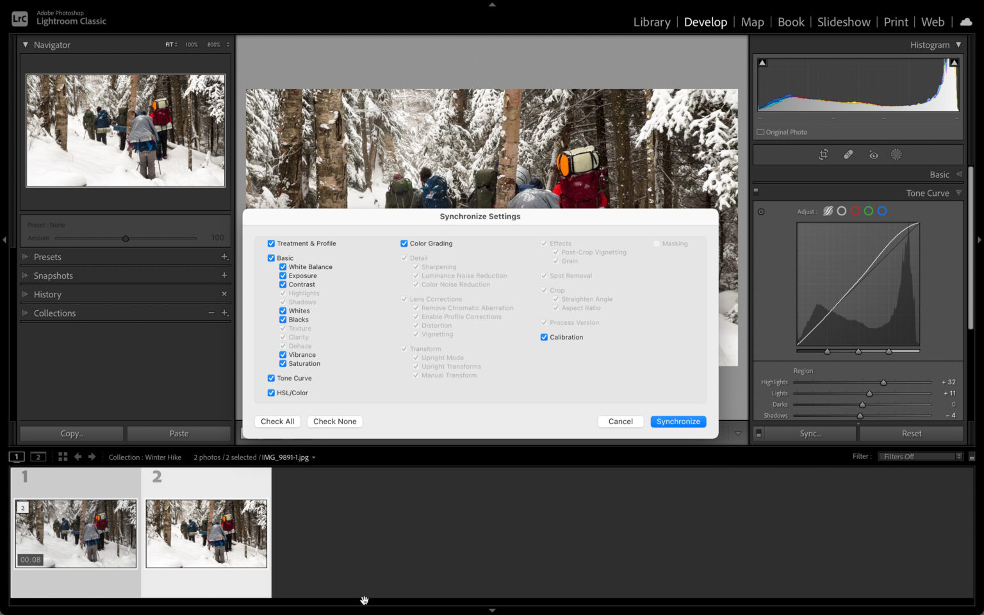Open the Masking tool
Screen dimensions: 984x615
point(896,154)
